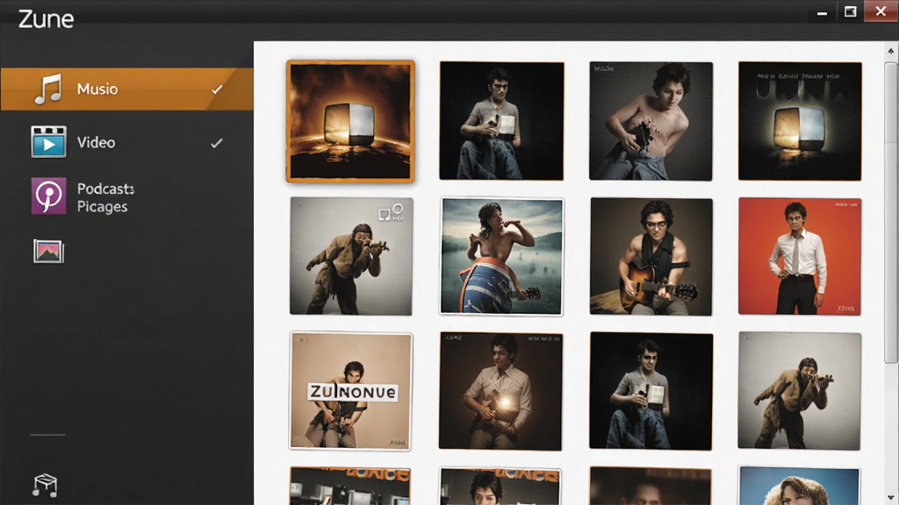This screenshot has width=899, height=505.
Task: Click the music box icon at sidebar bottom
Action: click(45, 486)
